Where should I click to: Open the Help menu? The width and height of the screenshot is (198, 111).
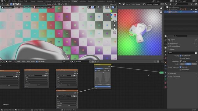click(26, 1)
